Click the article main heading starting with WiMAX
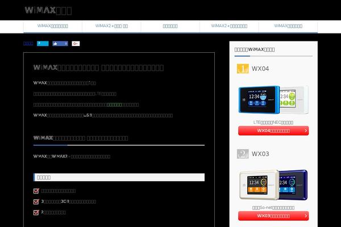 coord(98,68)
